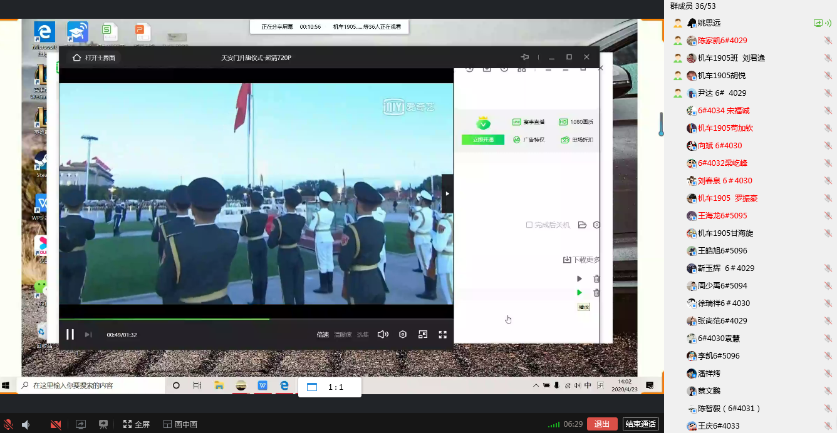Select member 靳玉辉 6# 4029

pos(751,268)
